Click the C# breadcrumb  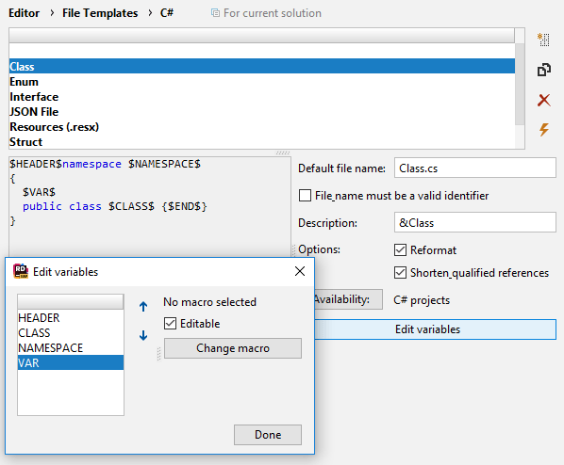[x=167, y=13]
